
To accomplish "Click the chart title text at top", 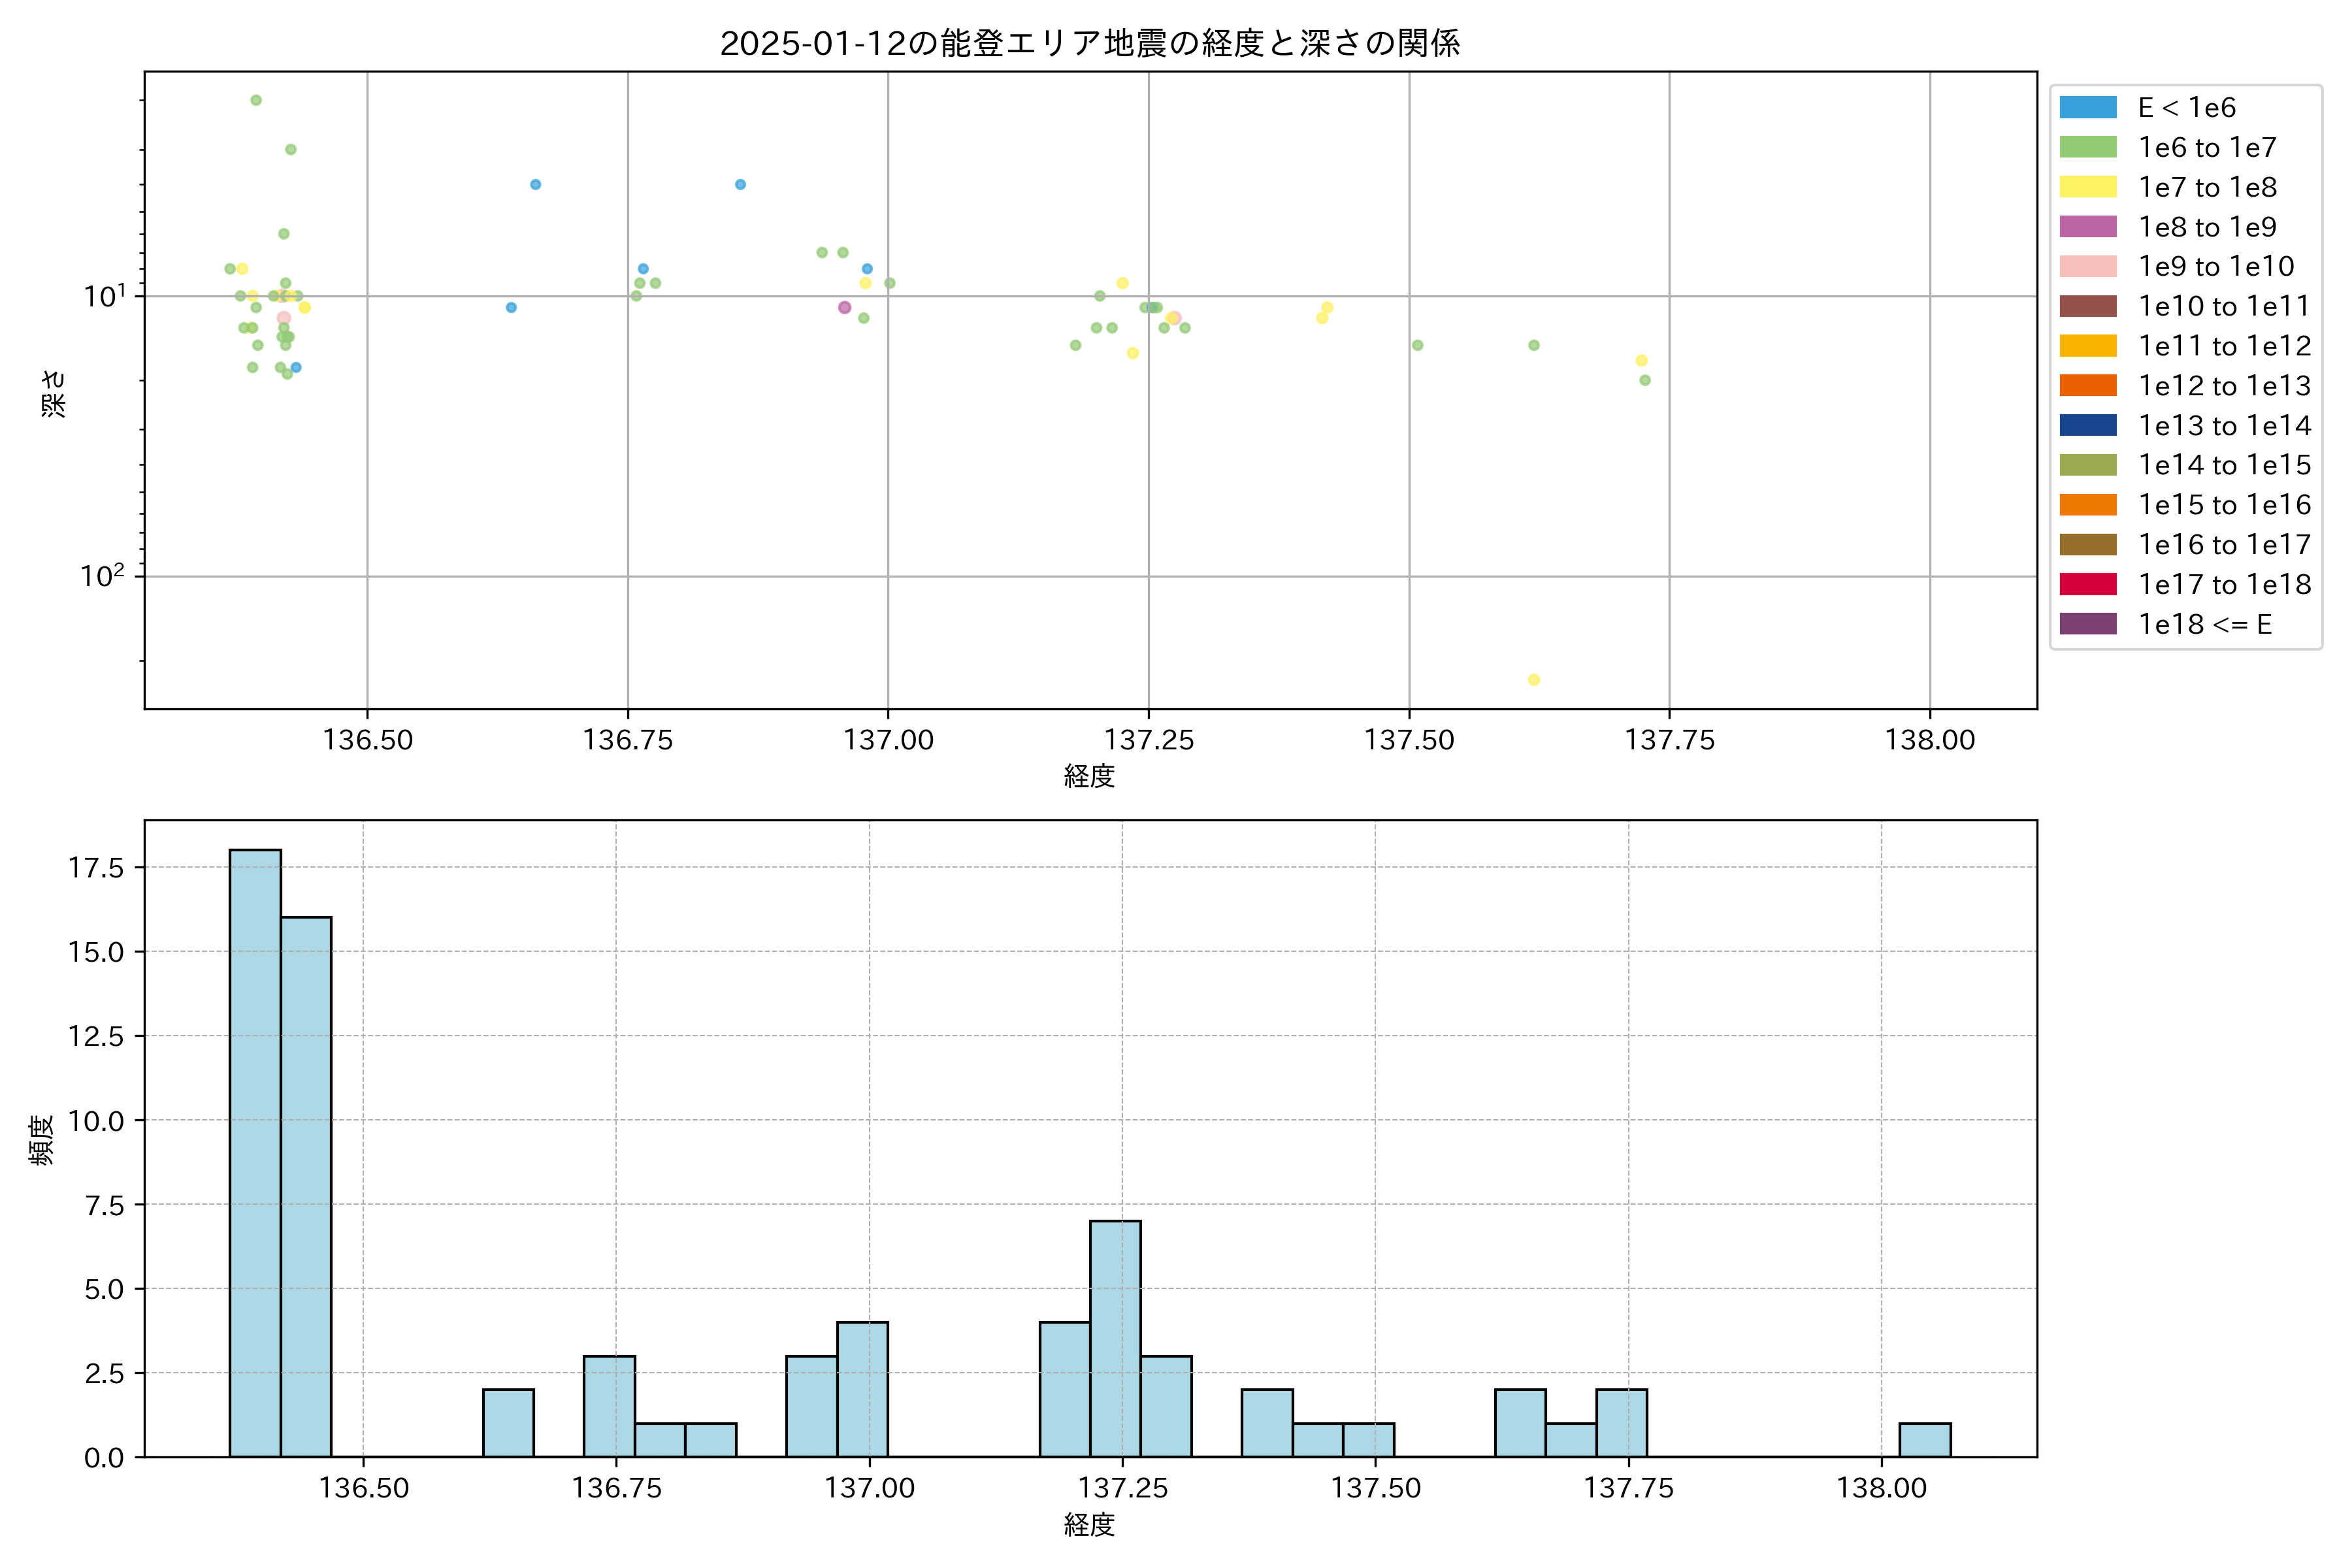I will click(x=1089, y=43).
